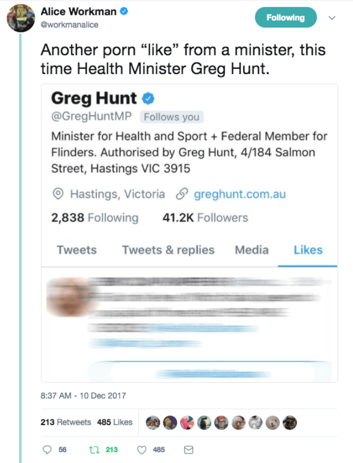Open the Media tab

point(252,250)
